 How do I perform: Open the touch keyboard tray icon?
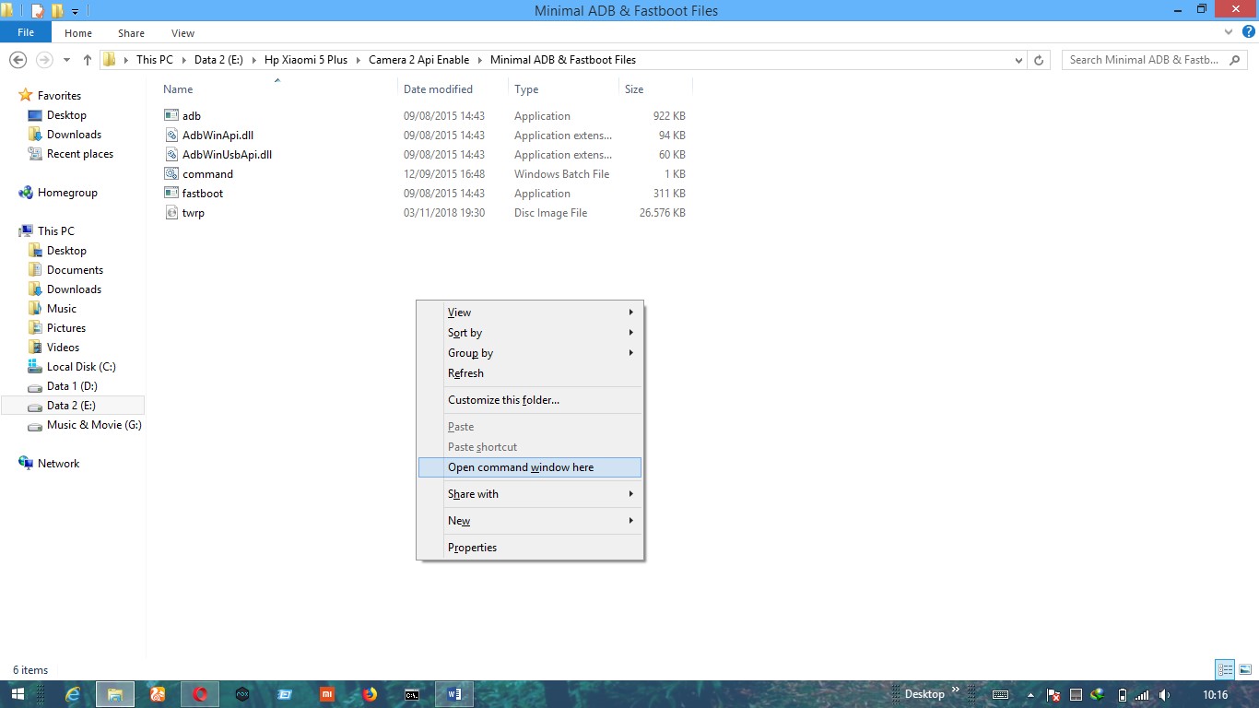click(x=1000, y=695)
